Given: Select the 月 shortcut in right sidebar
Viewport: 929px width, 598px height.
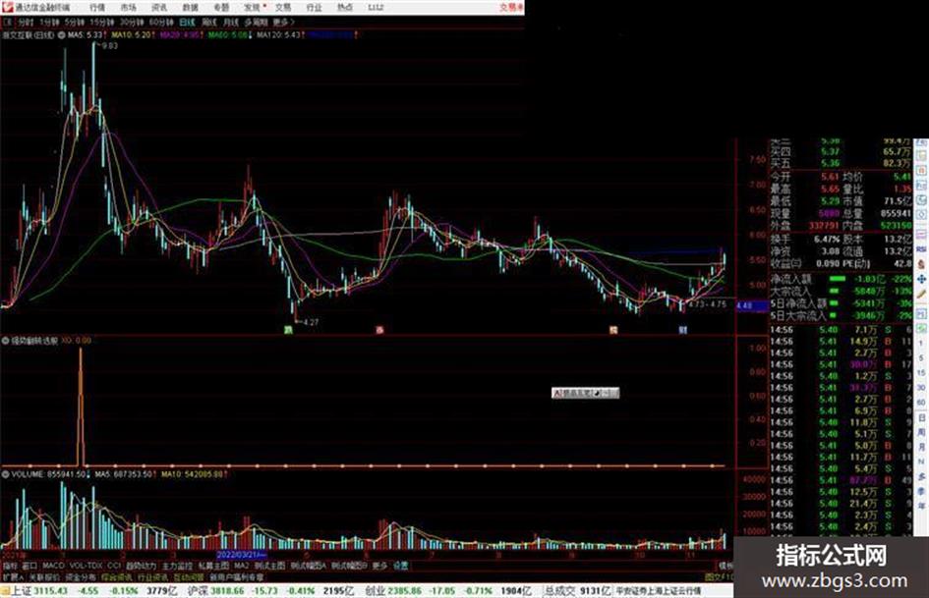Looking at the screenshot, I should pos(921,447).
